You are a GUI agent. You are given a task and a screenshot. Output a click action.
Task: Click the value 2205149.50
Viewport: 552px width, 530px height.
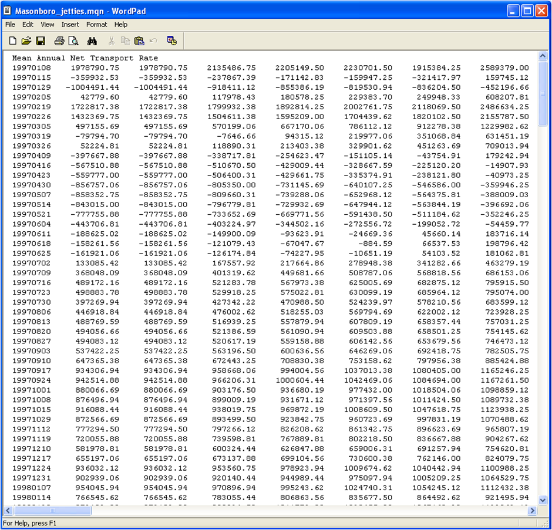(x=299, y=67)
